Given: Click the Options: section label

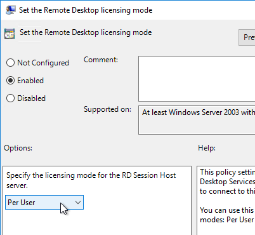Looking at the screenshot, I should [x=18, y=148].
